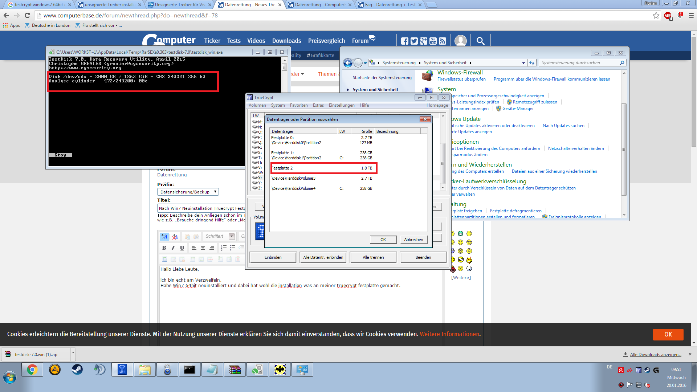Open the TrueCrypt Extras menu
Screen dimensions: 697x392
tap(318, 105)
